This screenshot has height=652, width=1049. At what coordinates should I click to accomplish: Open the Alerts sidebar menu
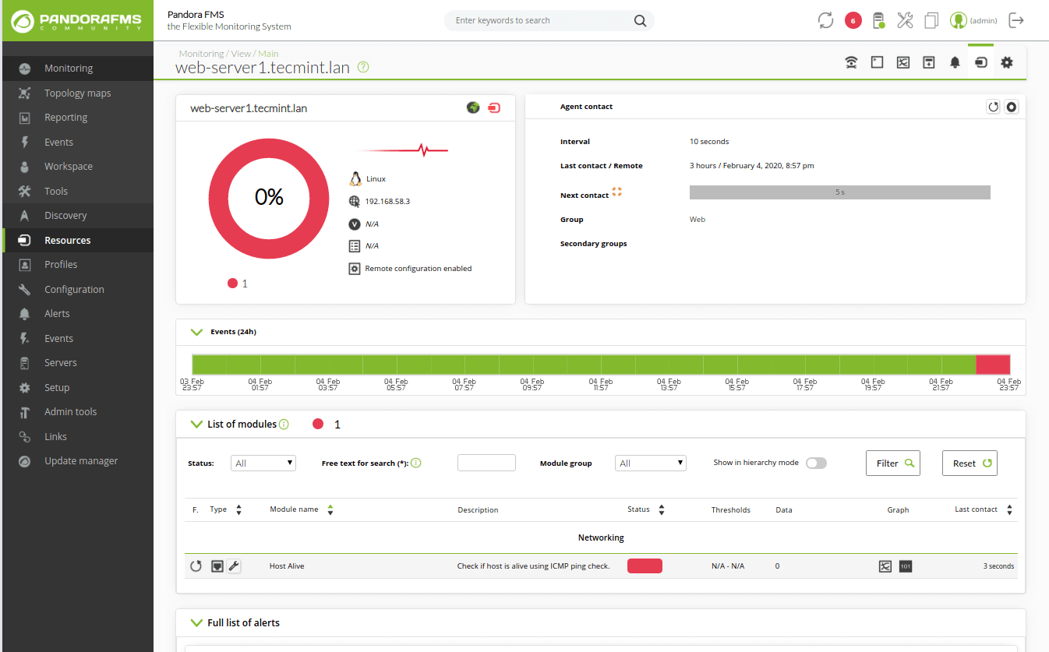click(78, 314)
